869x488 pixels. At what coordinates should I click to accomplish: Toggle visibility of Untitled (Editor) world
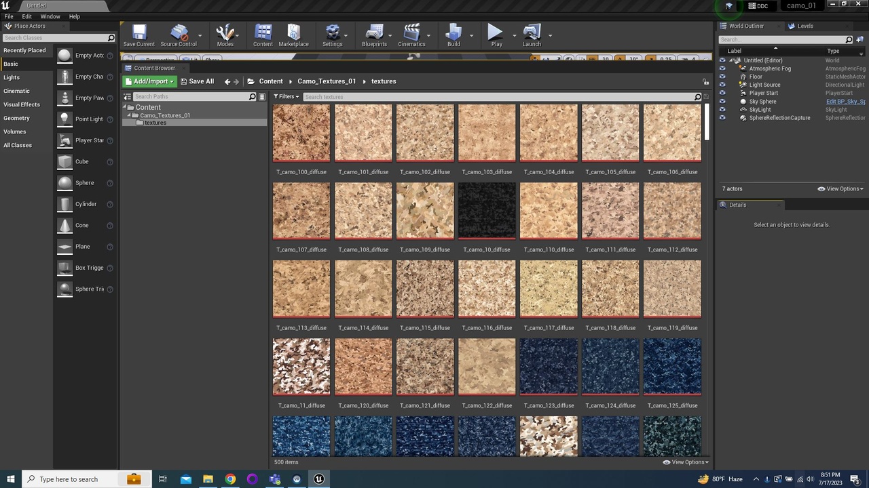point(722,60)
